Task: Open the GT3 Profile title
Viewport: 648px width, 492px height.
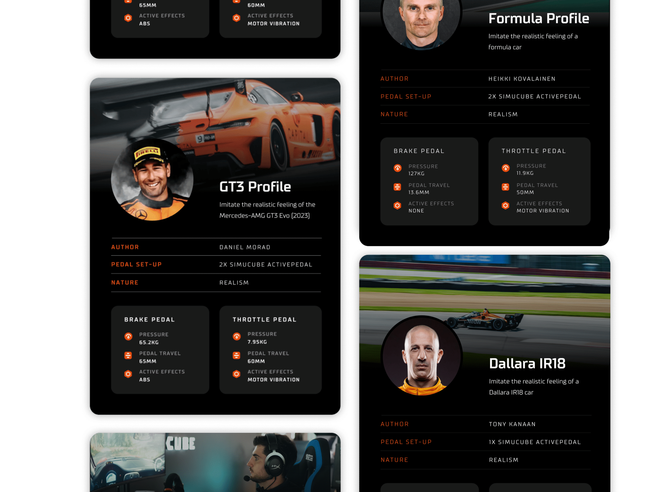Action: pyautogui.click(x=255, y=187)
